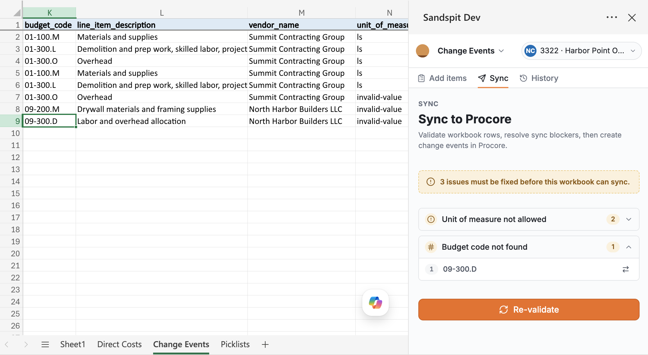Screen dimensions: 648x355
Task: Open the Copilot floating button
Action: coord(376,303)
